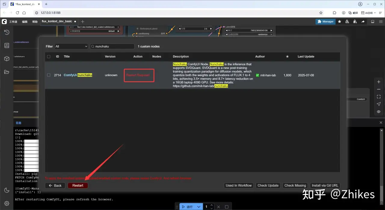The image size is (385, 210).
Task: Bookmark this page with star icon
Action: click(x=321, y=13)
